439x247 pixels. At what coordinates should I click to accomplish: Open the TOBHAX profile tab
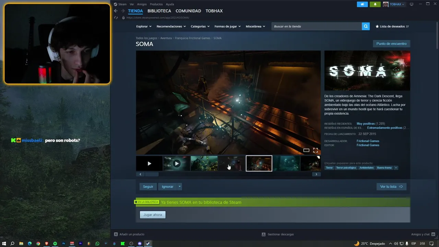(214, 11)
